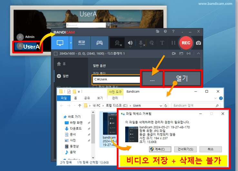Screen dimensions: 238x171
Task: Refresh the Explorer folder view
Action: pyautogui.click(x=166, y=106)
